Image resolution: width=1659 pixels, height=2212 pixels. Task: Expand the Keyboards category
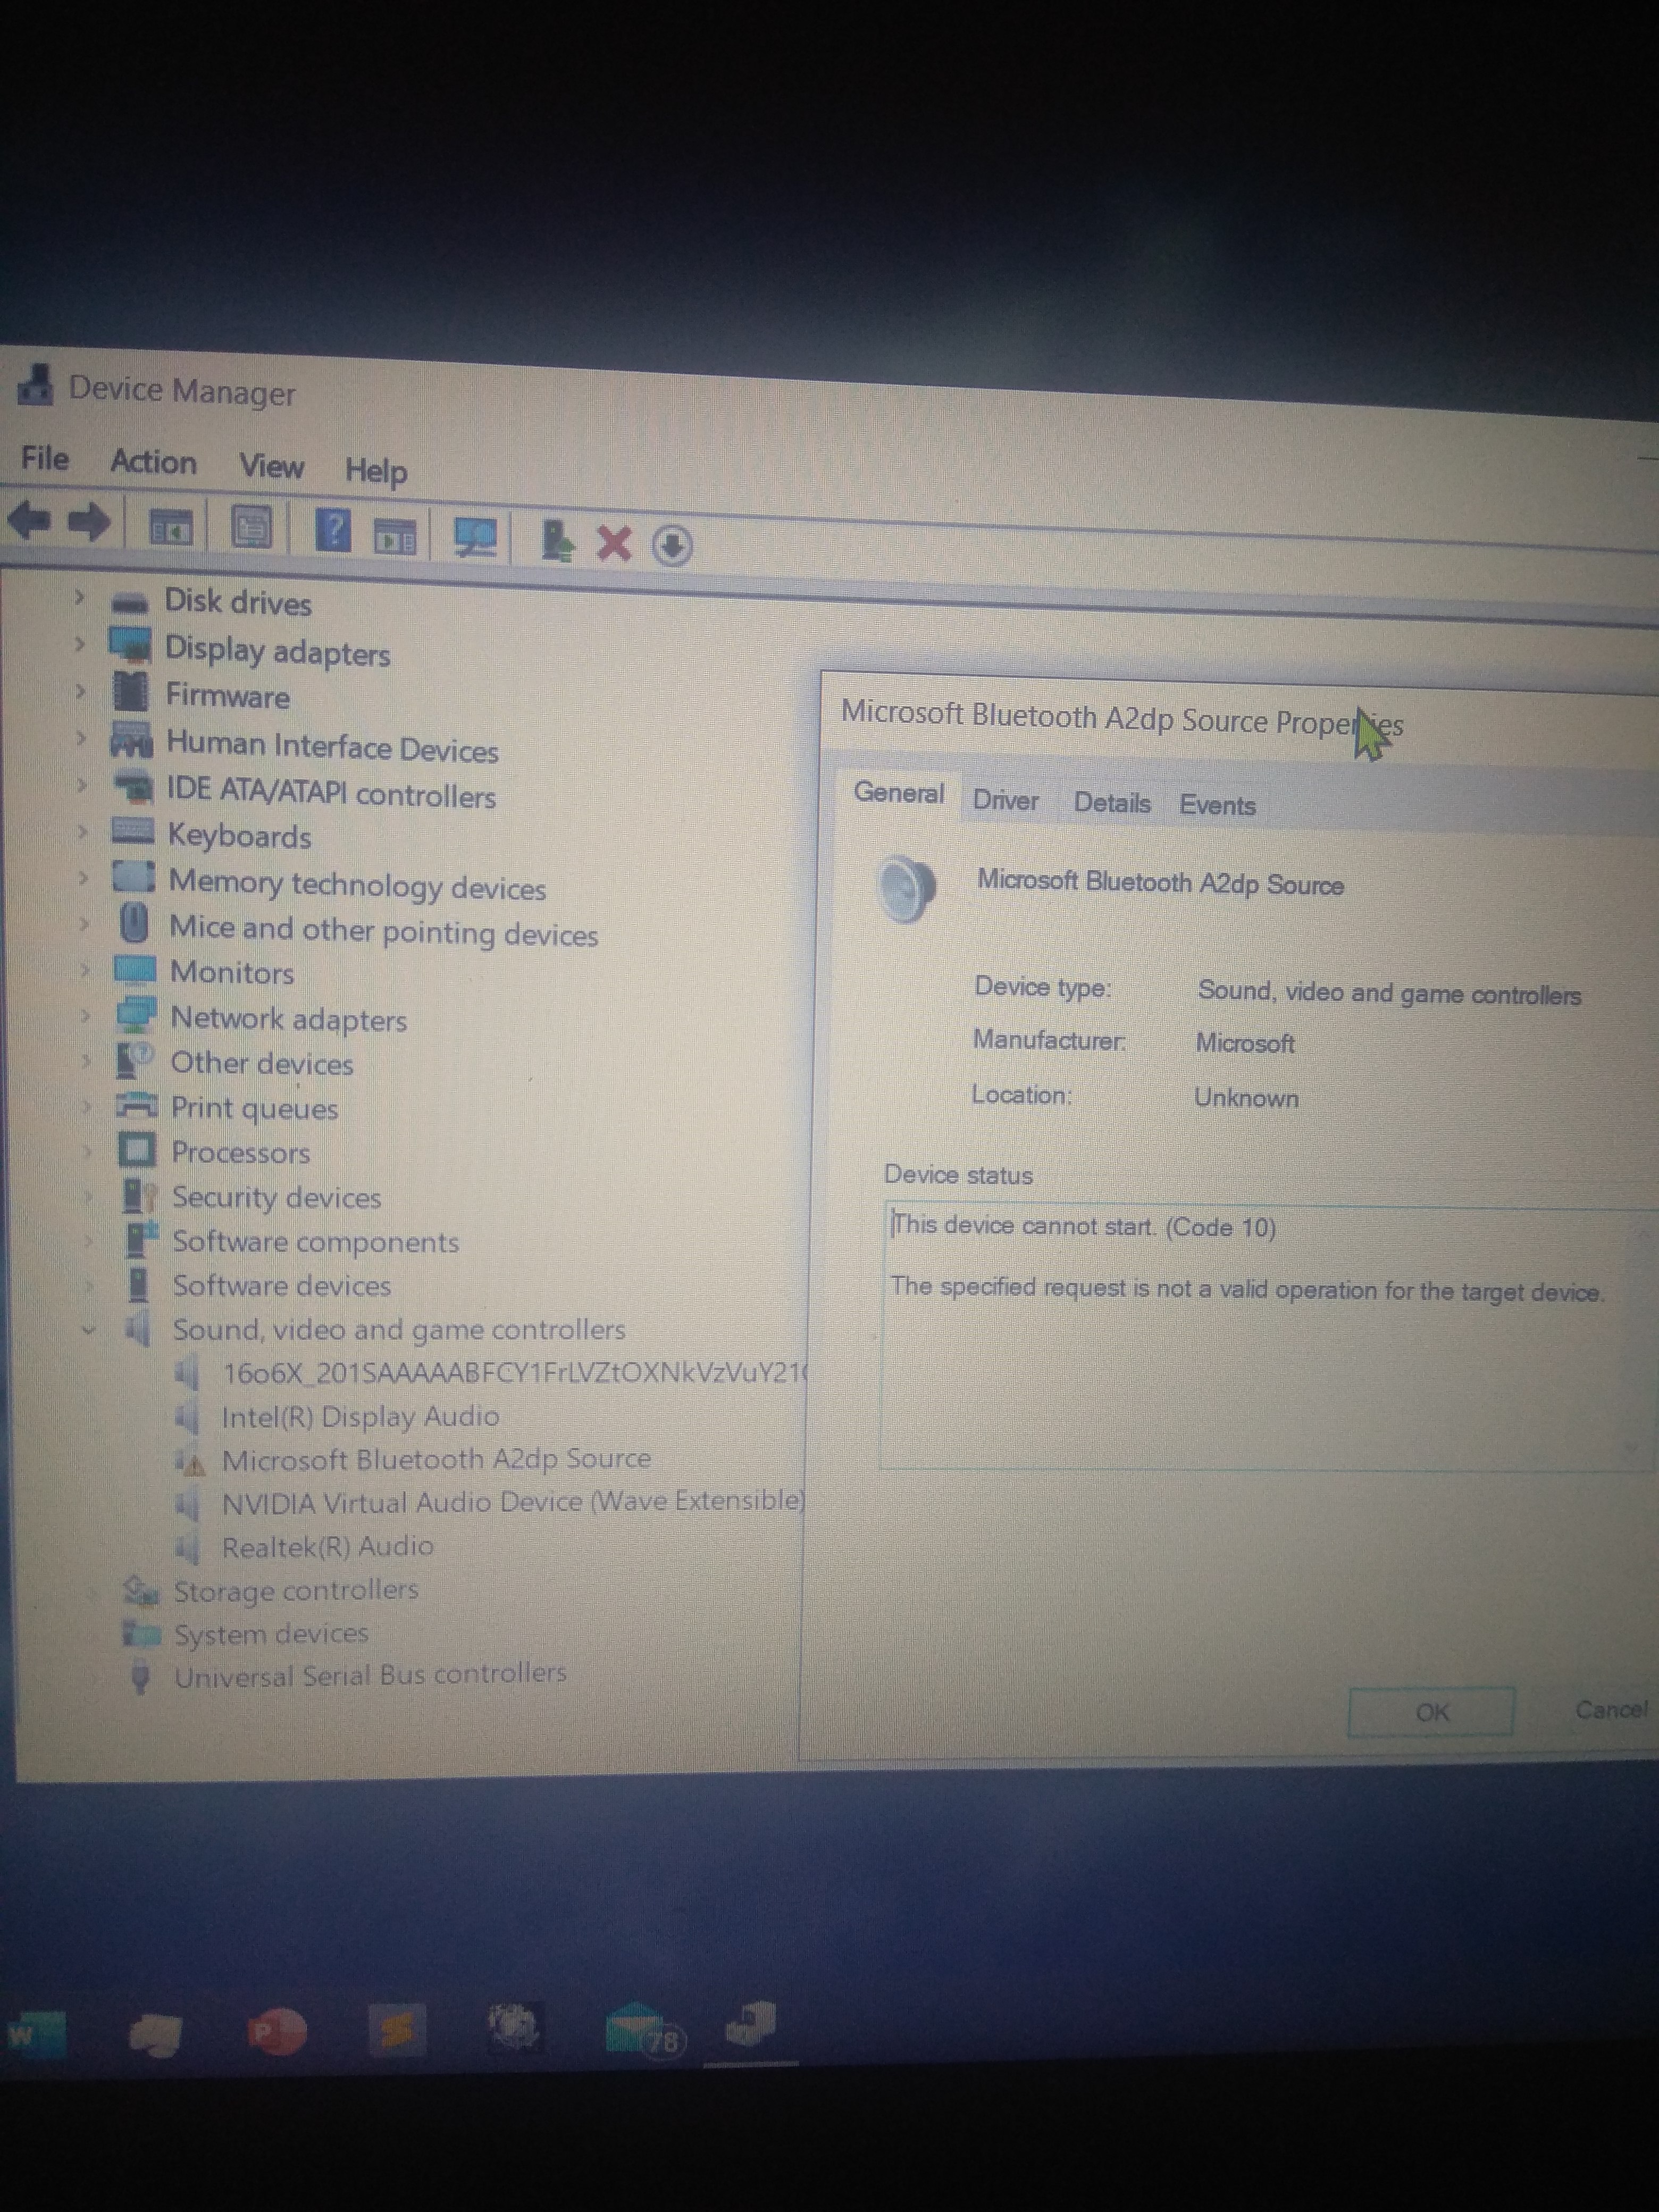coord(83,832)
